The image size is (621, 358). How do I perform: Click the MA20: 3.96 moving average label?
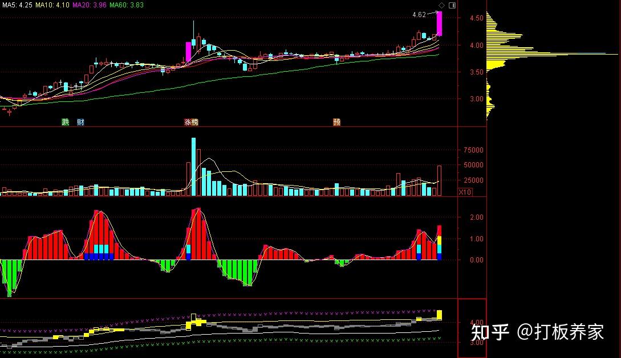pyautogui.click(x=89, y=5)
